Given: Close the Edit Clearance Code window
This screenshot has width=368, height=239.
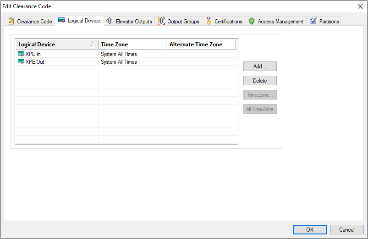Looking at the screenshot, I should (360, 6).
